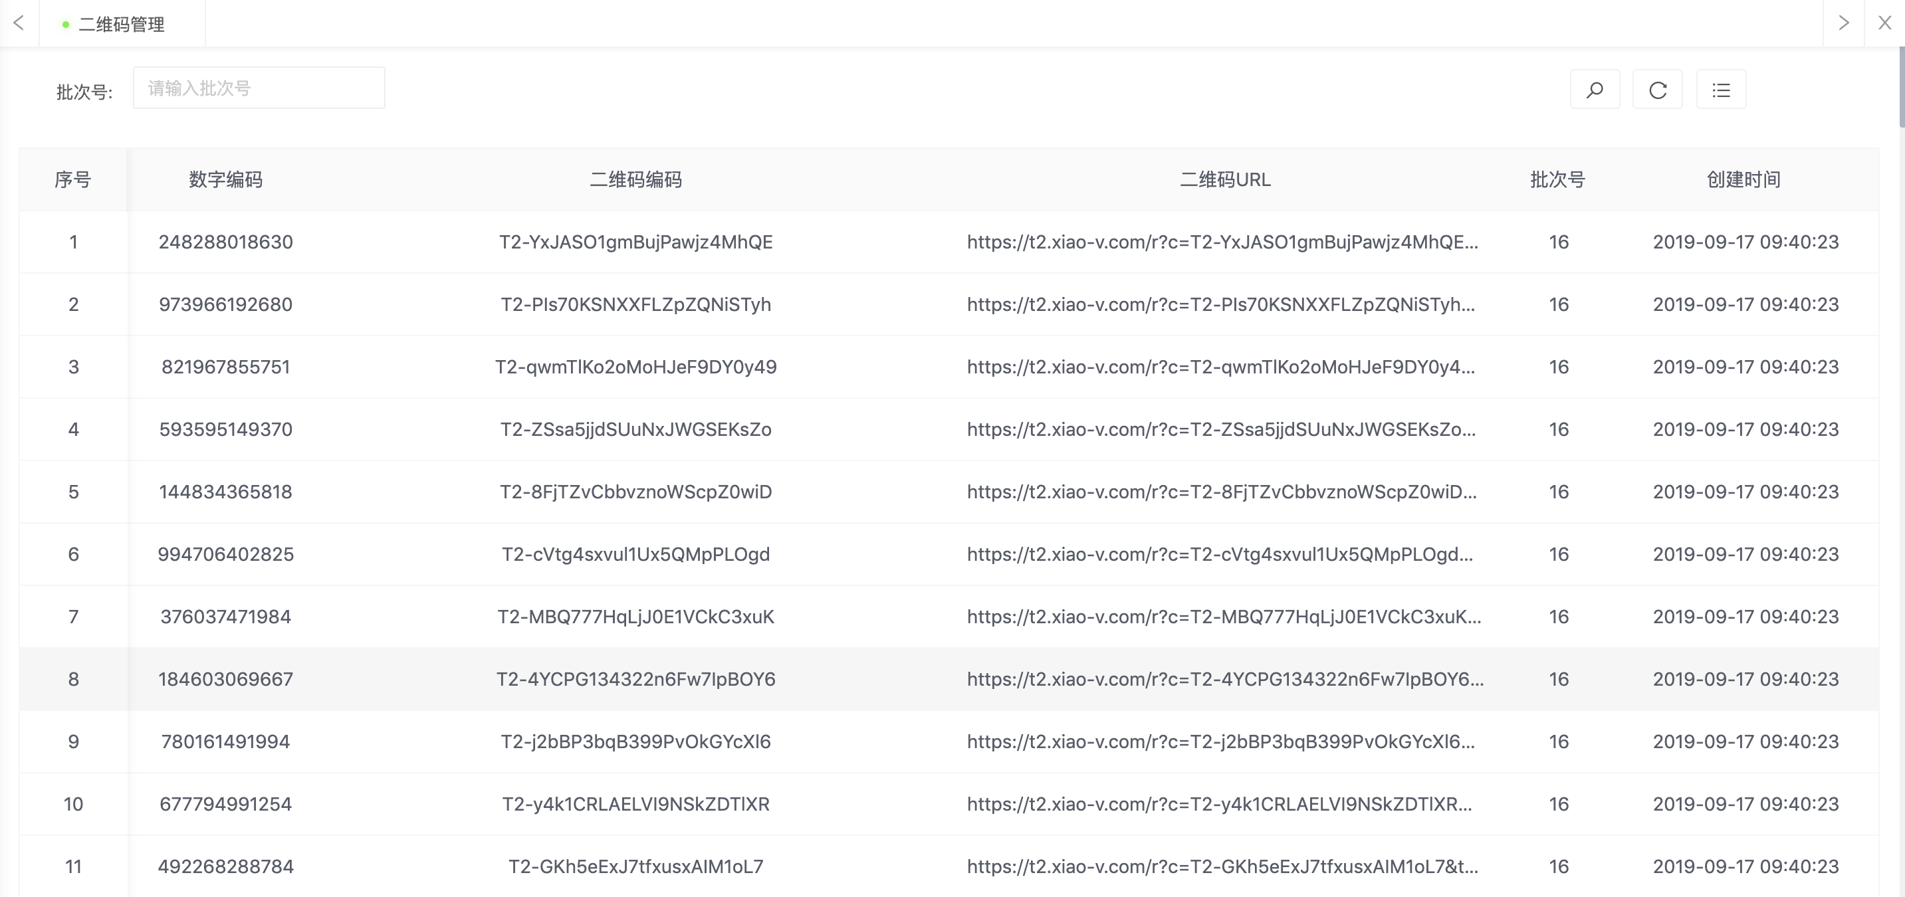Image resolution: width=1905 pixels, height=897 pixels.
Task: Click code T2-4YCPG134322n6Fw7IpBOY6
Action: pyautogui.click(x=635, y=680)
